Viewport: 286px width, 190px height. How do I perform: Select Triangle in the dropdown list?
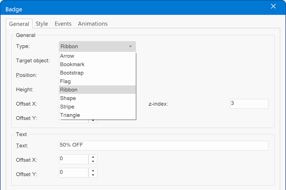(x=97, y=115)
